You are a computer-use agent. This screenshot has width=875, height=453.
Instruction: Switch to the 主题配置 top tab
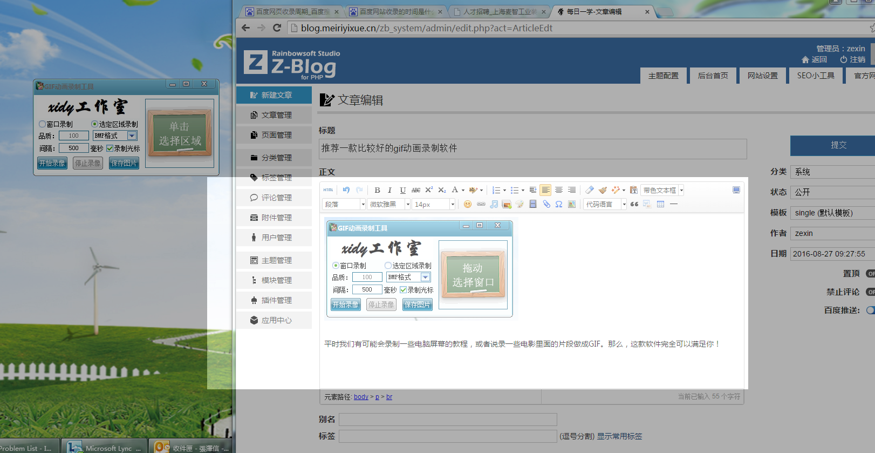pyautogui.click(x=664, y=76)
